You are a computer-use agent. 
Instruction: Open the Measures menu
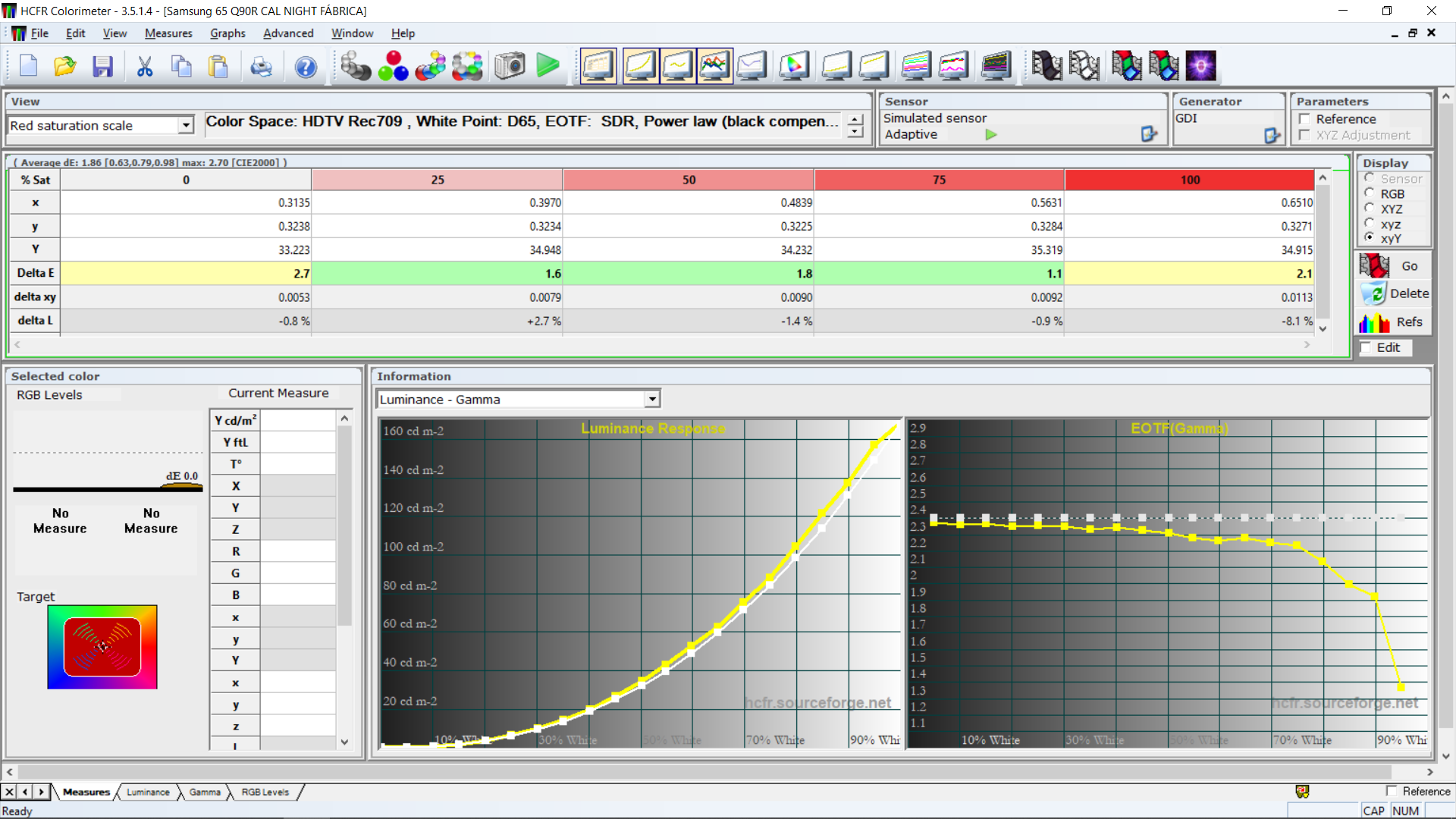(x=168, y=33)
